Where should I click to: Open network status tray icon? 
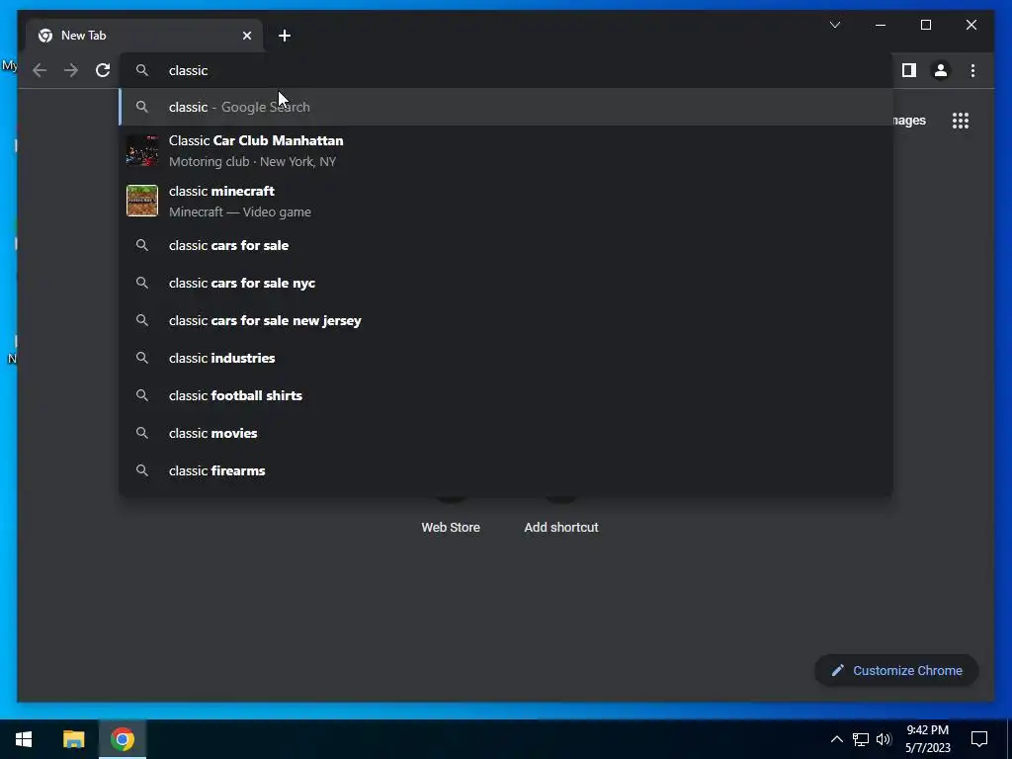pyautogui.click(x=861, y=739)
